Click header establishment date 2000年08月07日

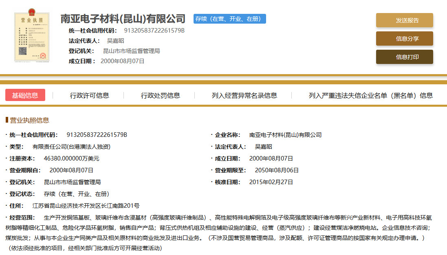(123, 61)
